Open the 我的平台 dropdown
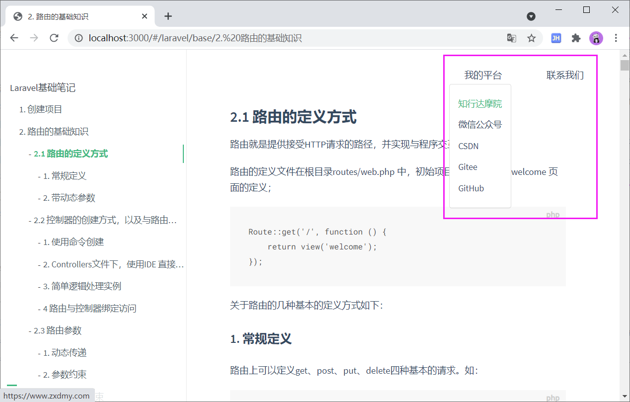 click(482, 75)
